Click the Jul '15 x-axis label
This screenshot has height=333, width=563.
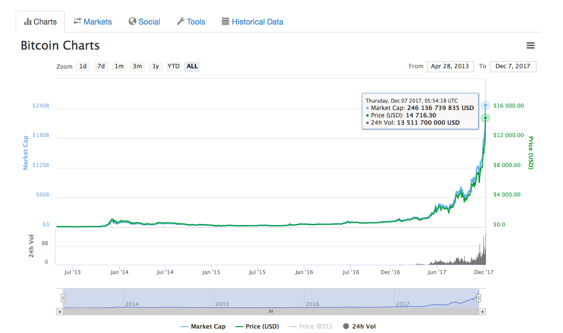(x=257, y=272)
